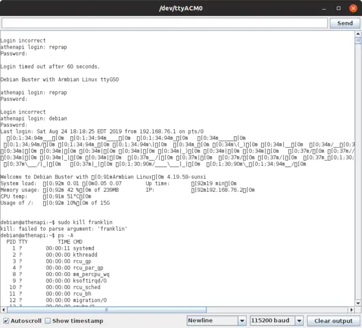Click the horizontal scrollbar left arrow

coord(4,310)
